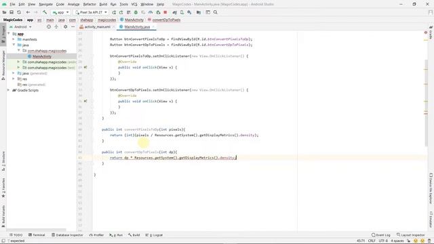The image size is (434, 244).
Task: Click the Save All toolbar icon
Action: [x=12, y=12]
